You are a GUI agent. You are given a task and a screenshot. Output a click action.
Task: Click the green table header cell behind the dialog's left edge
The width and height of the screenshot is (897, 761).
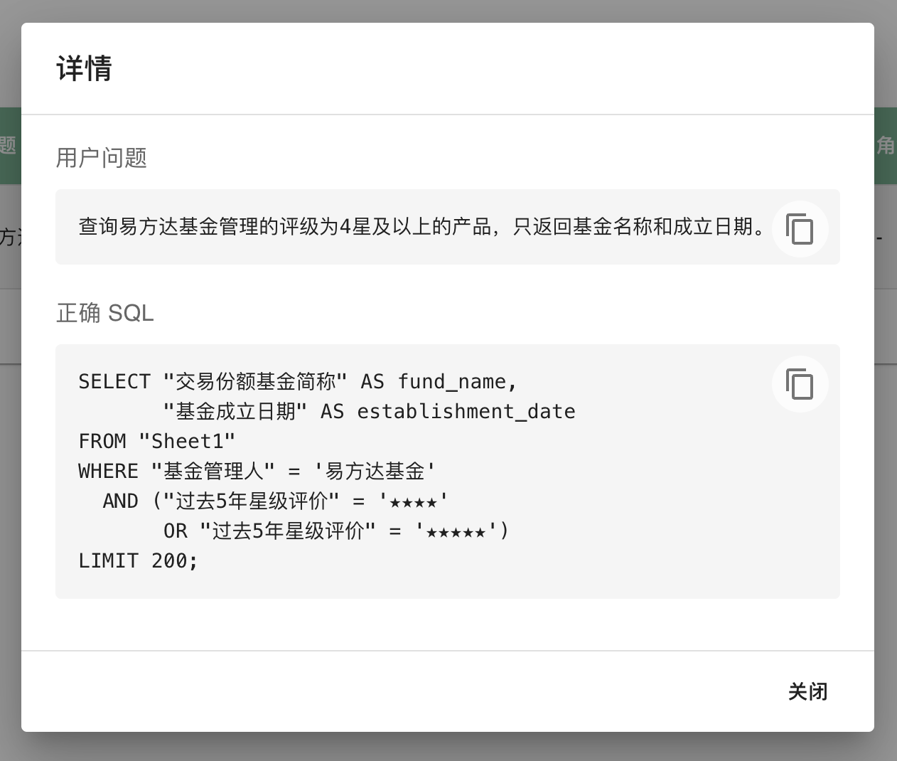coord(9,146)
